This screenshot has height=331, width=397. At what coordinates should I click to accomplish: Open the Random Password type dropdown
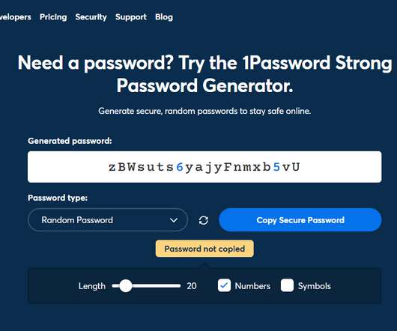(108, 220)
